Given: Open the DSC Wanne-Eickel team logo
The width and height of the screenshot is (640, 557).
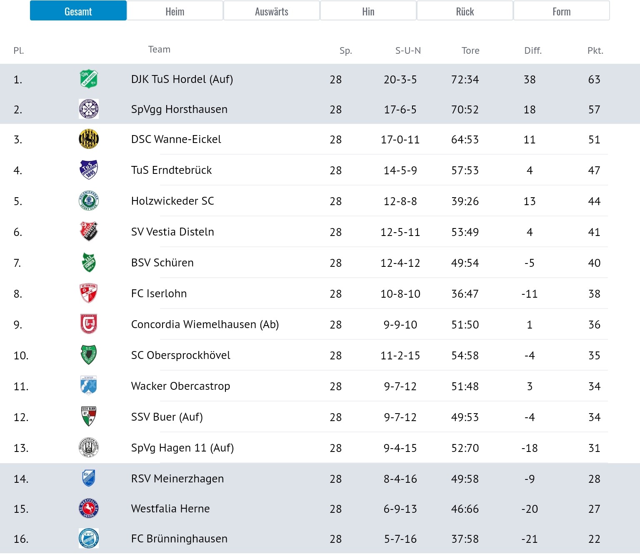Looking at the screenshot, I should coord(89,139).
